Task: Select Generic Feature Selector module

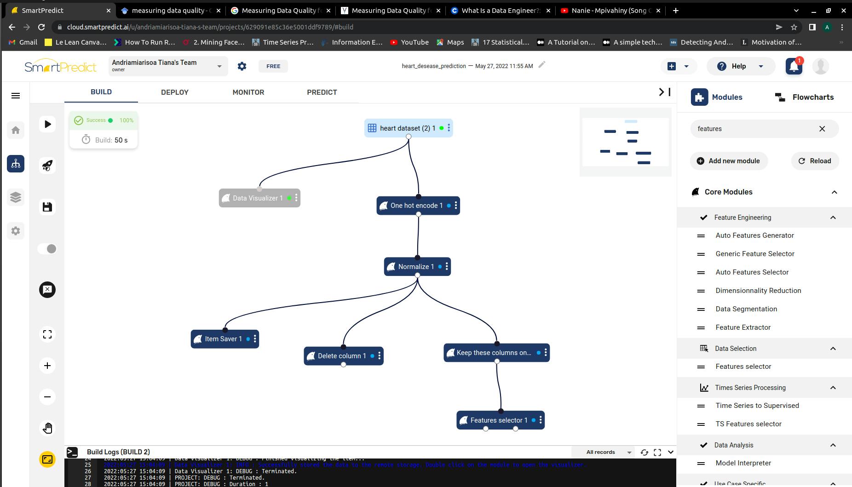Action: pyautogui.click(x=754, y=254)
